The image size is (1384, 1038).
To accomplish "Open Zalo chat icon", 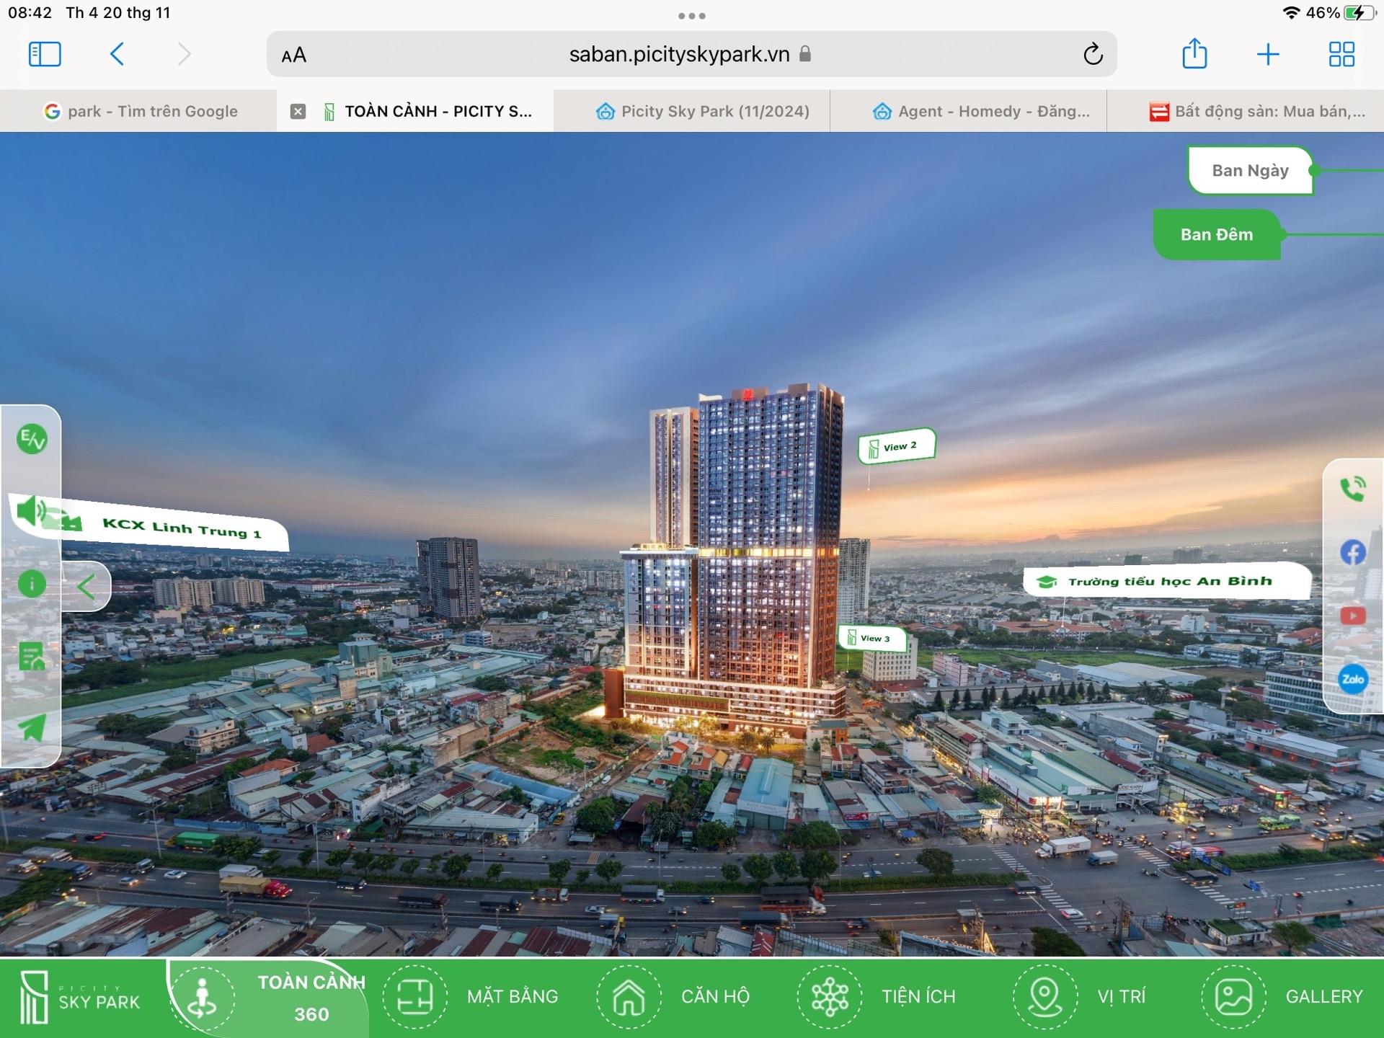I will click(1352, 679).
